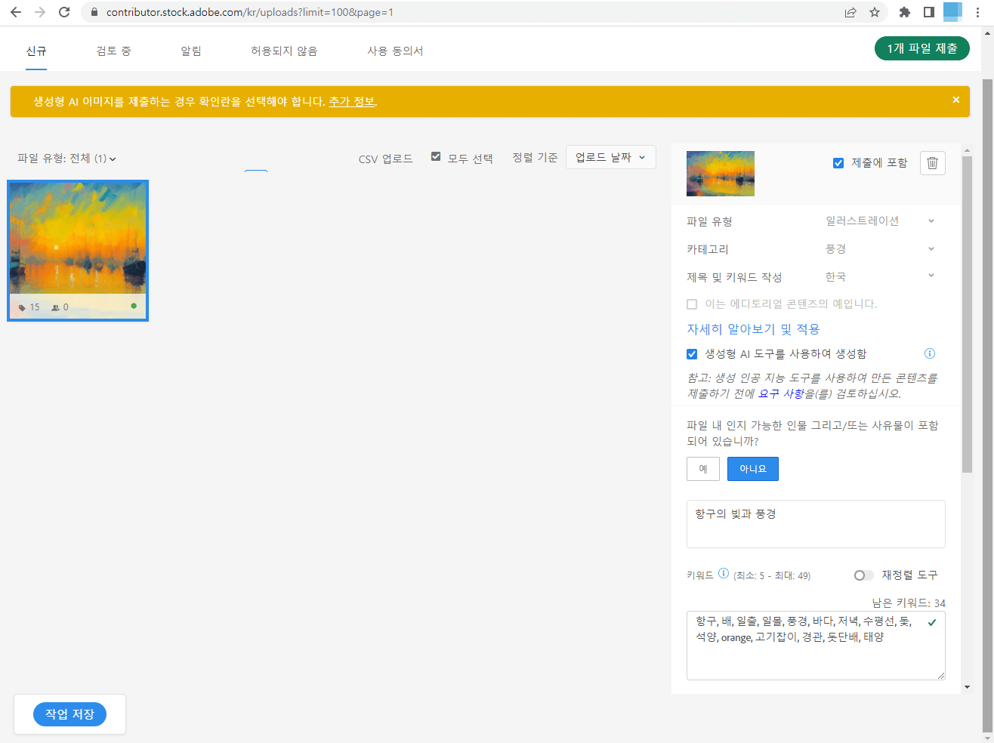Image resolution: width=994 pixels, height=743 pixels.
Task: Uncheck the 제출에 포함 checkbox
Action: pyautogui.click(x=838, y=162)
